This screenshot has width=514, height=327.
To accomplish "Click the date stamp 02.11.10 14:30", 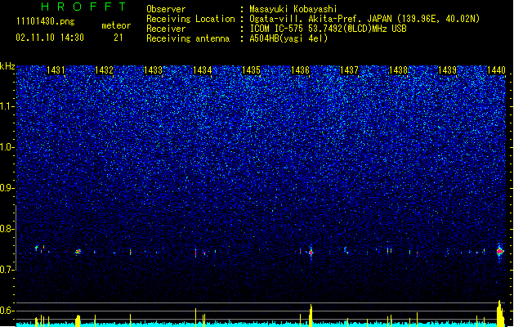I will pos(50,38).
